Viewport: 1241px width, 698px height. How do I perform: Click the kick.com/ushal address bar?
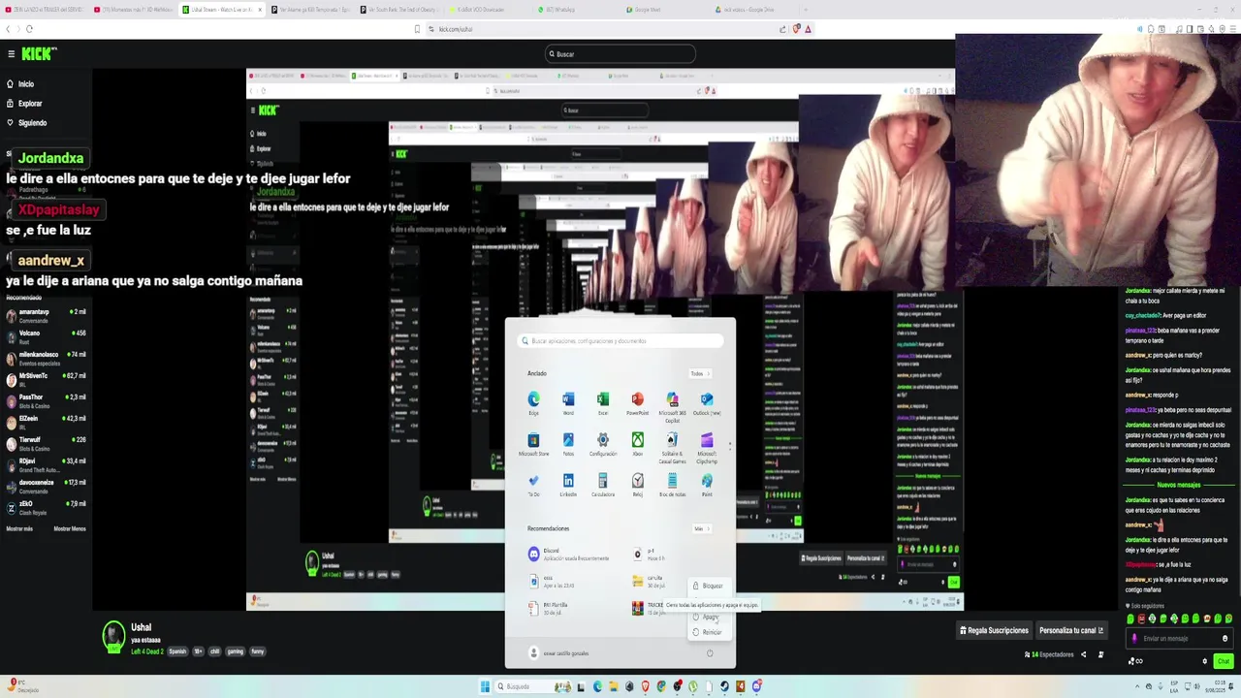pyautogui.click(x=601, y=29)
